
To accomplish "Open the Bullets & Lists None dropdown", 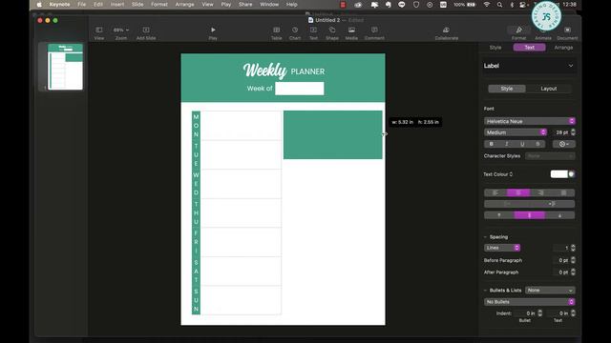I will 550,290.
